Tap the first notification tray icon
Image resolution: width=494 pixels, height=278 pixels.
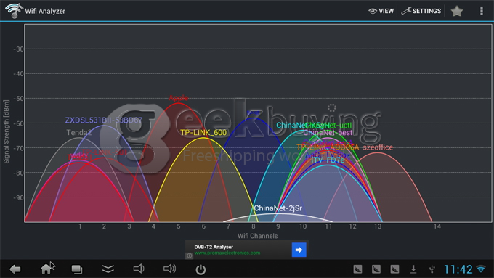coord(357,269)
